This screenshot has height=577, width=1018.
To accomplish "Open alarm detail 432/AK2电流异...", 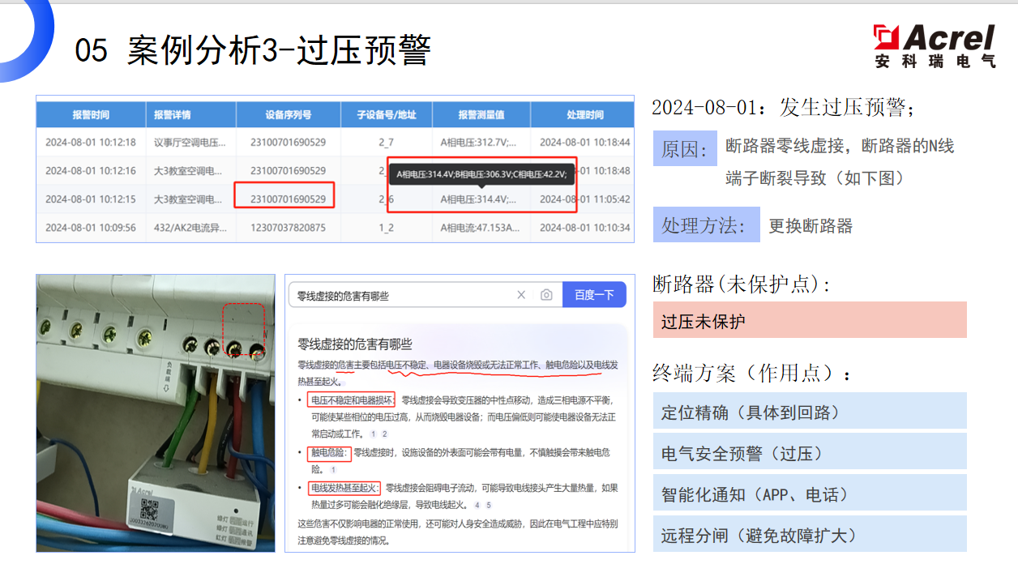I will coord(190,228).
